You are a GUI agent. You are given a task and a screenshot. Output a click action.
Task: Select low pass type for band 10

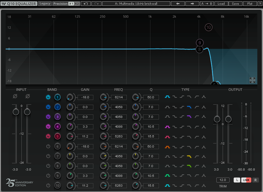pyautogui.click(x=189, y=186)
